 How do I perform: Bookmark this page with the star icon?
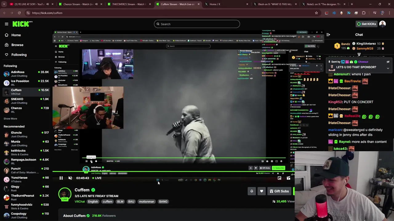316,13
